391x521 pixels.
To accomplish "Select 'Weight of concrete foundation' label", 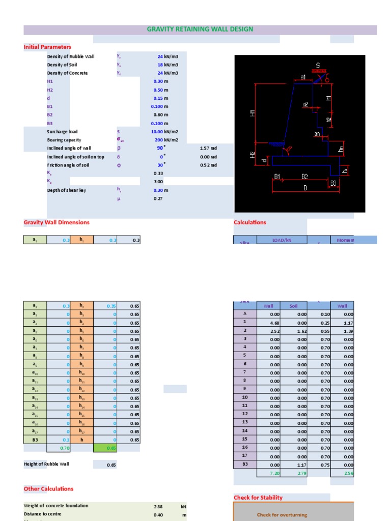I will coord(56,506).
